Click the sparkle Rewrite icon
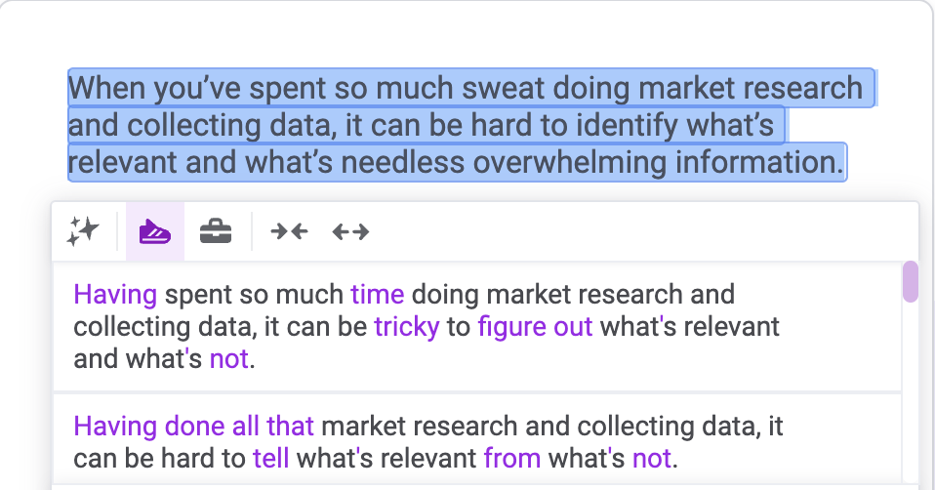The width and height of the screenshot is (935, 490). point(83,231)
